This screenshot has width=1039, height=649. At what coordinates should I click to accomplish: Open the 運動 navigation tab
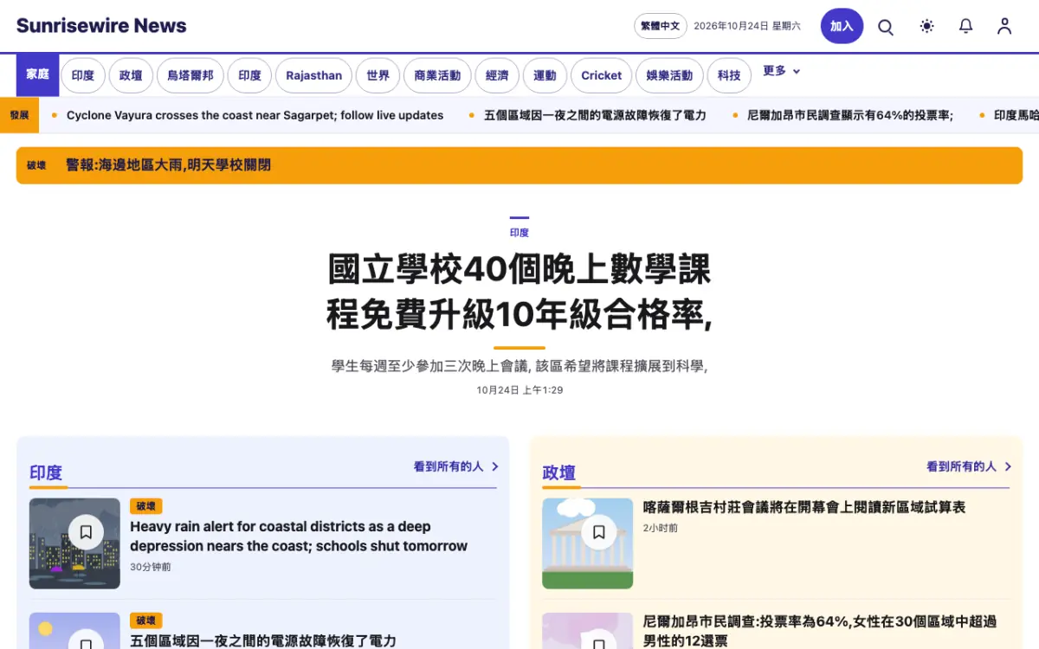(x=545, y=75)
